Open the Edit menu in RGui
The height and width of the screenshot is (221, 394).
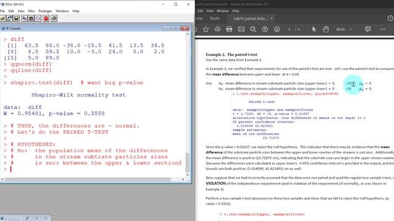click(x=11, y=11)
